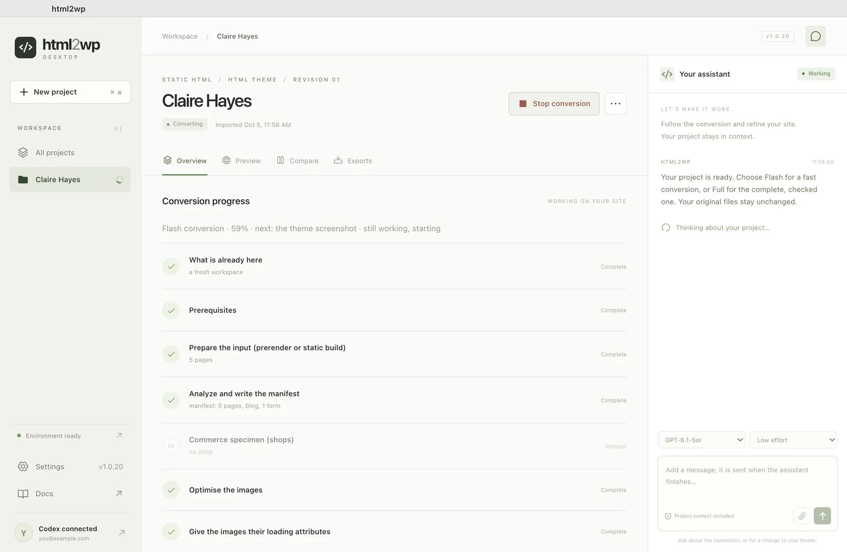The height and width of the screenshot is (552, 847).
Task: Open the GPT-6.1-Sol model dropdown
Action: pos(701,440)
